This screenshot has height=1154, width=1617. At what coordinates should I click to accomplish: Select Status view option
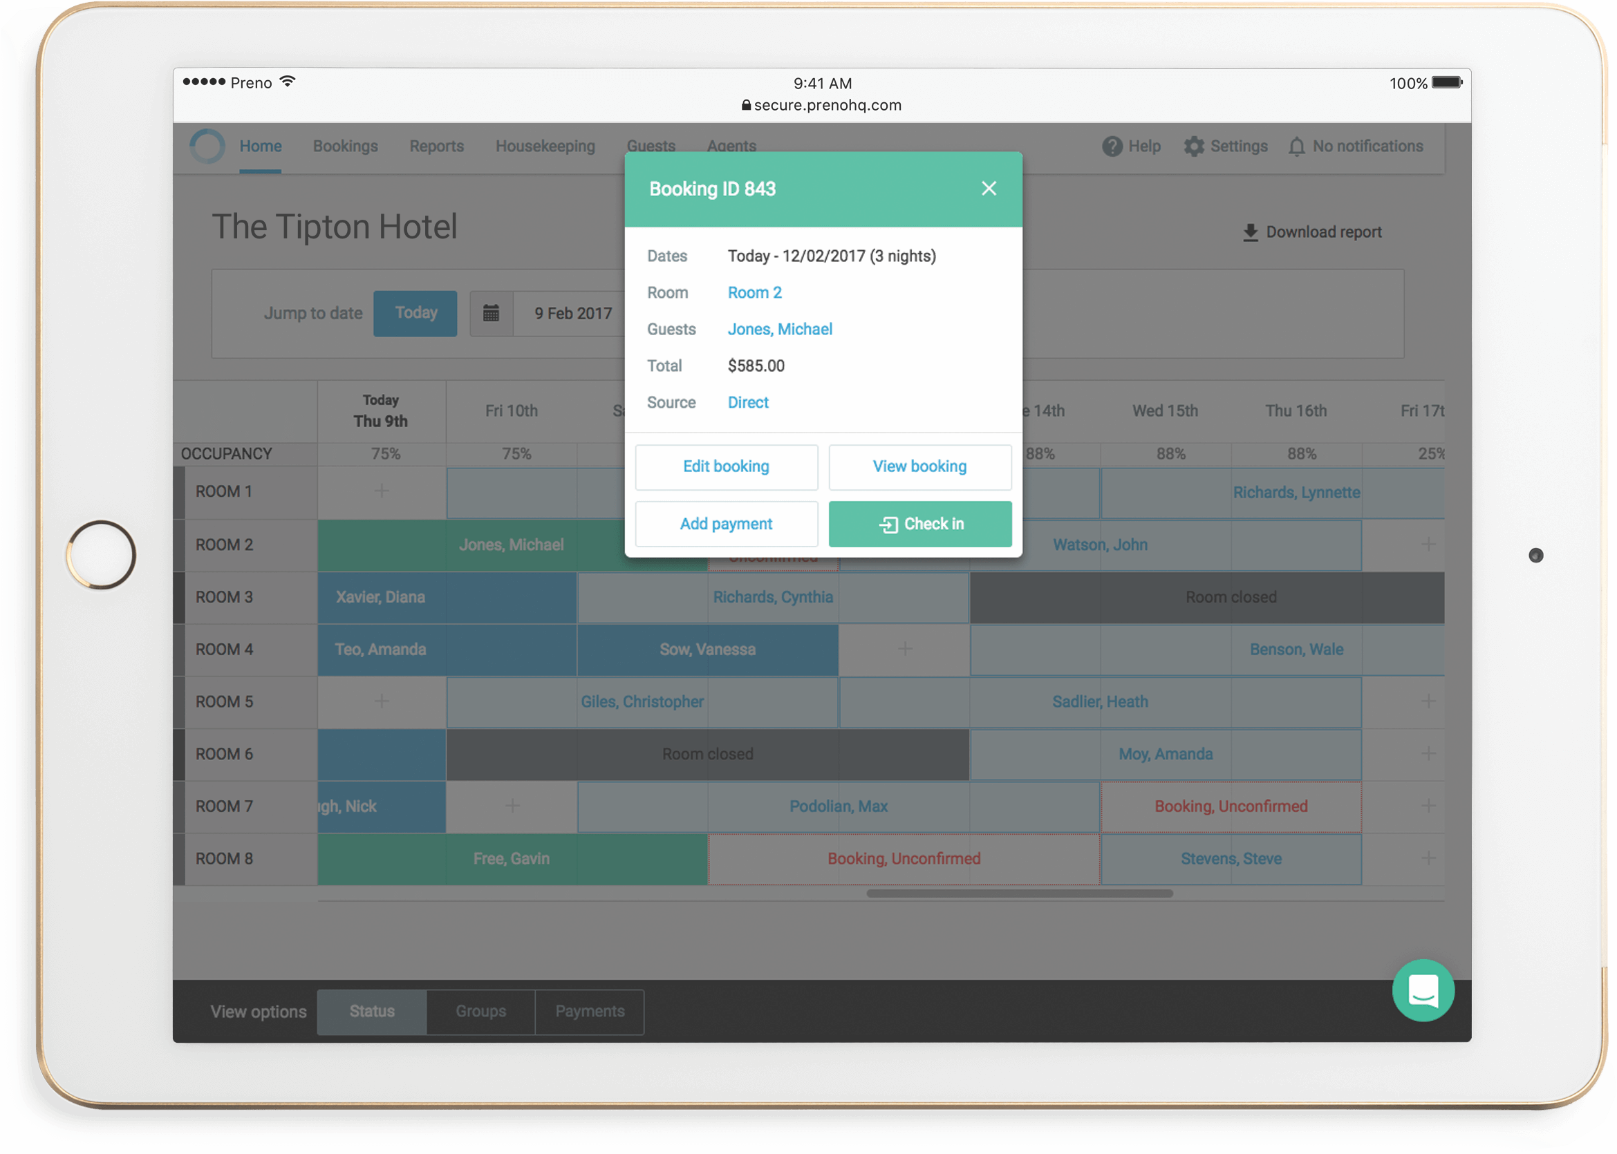coord(372,1011)
